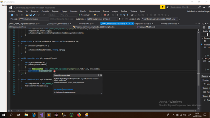
Task: Collapse the EjecutarModificar method outline
Action: [x=19, y=58]
